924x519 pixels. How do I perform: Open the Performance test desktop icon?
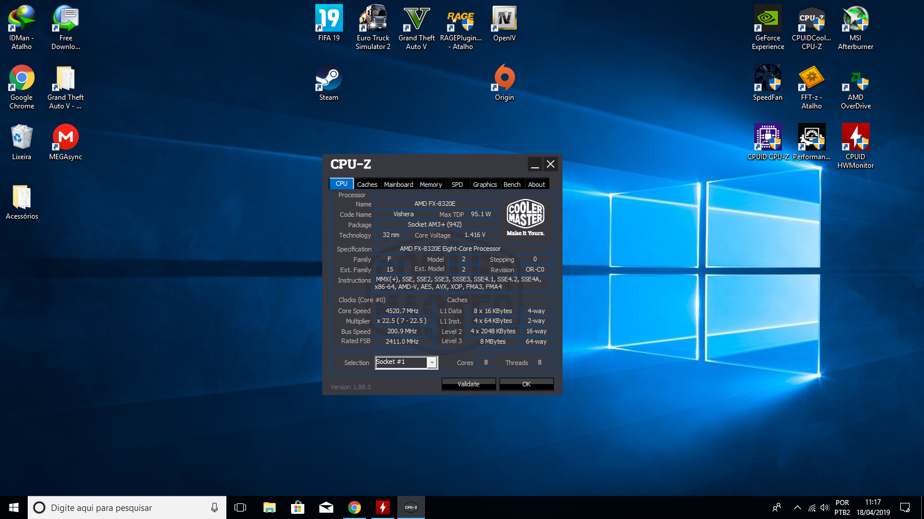click(x=811, y=142)
